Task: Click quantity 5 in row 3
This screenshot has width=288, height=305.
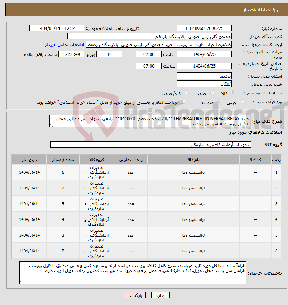Action: pos(63,204)
